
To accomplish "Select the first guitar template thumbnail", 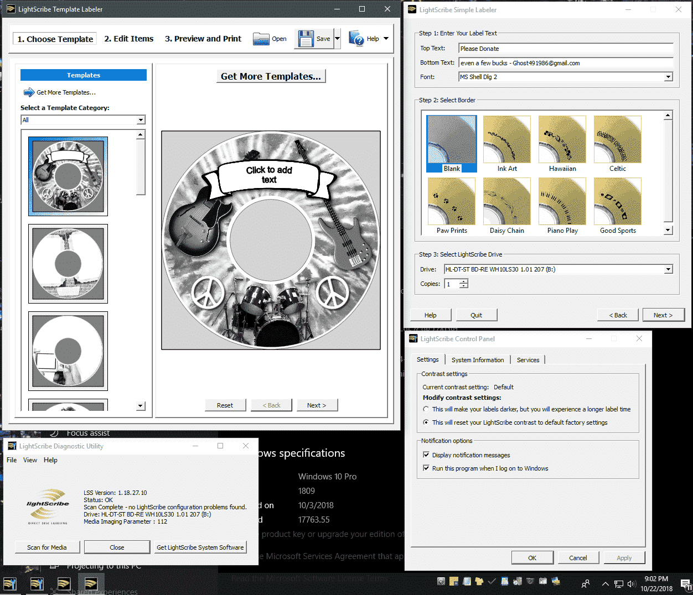I will coord(68,176).
